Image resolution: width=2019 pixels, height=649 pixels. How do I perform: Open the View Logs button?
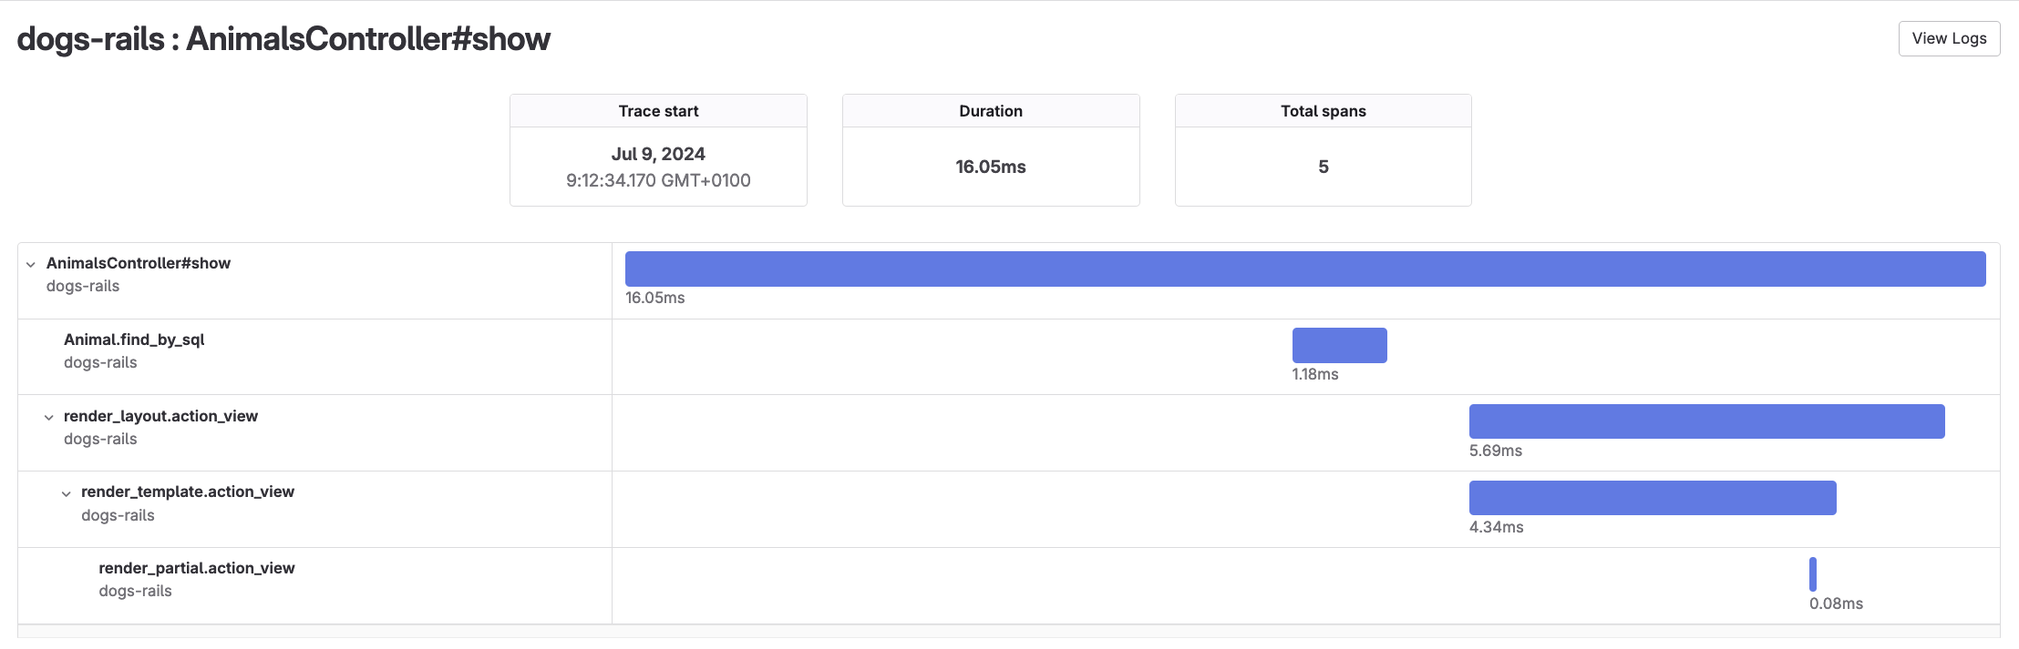pos(1948,38)
